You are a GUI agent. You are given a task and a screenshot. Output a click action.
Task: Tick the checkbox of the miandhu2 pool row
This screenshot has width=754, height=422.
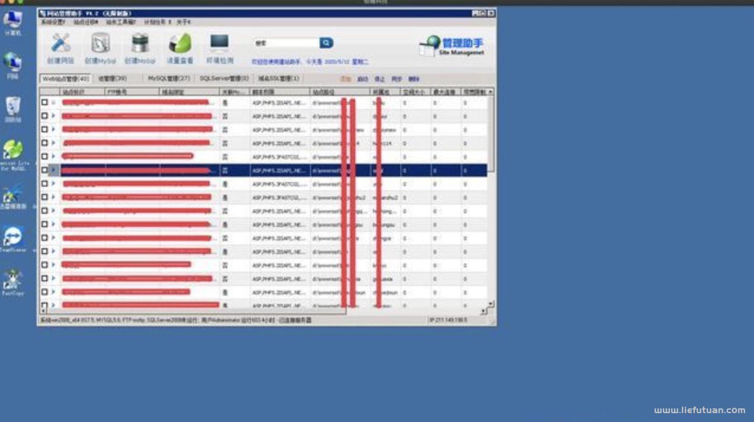pos(44,197)
